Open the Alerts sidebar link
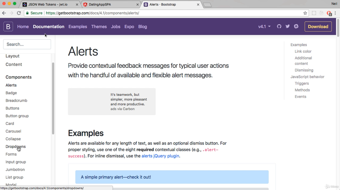The image size is (340, 190). pyautogui.click(x=11, y=85)
